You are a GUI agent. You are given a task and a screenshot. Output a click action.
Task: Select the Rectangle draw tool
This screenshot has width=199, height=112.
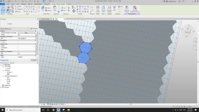tap(27, 7)
